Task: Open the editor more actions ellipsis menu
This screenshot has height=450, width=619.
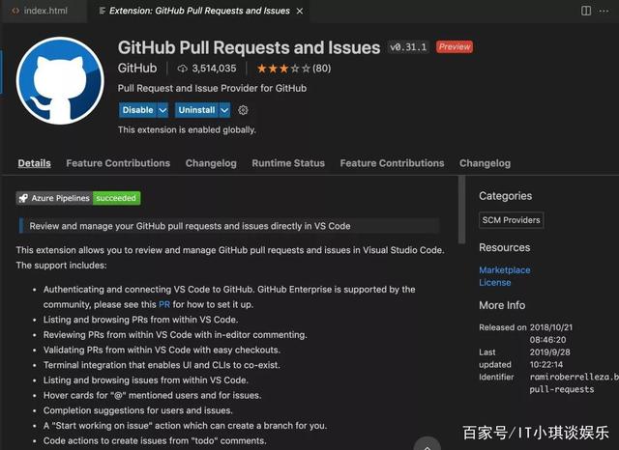Action: (x=604, y=11)
